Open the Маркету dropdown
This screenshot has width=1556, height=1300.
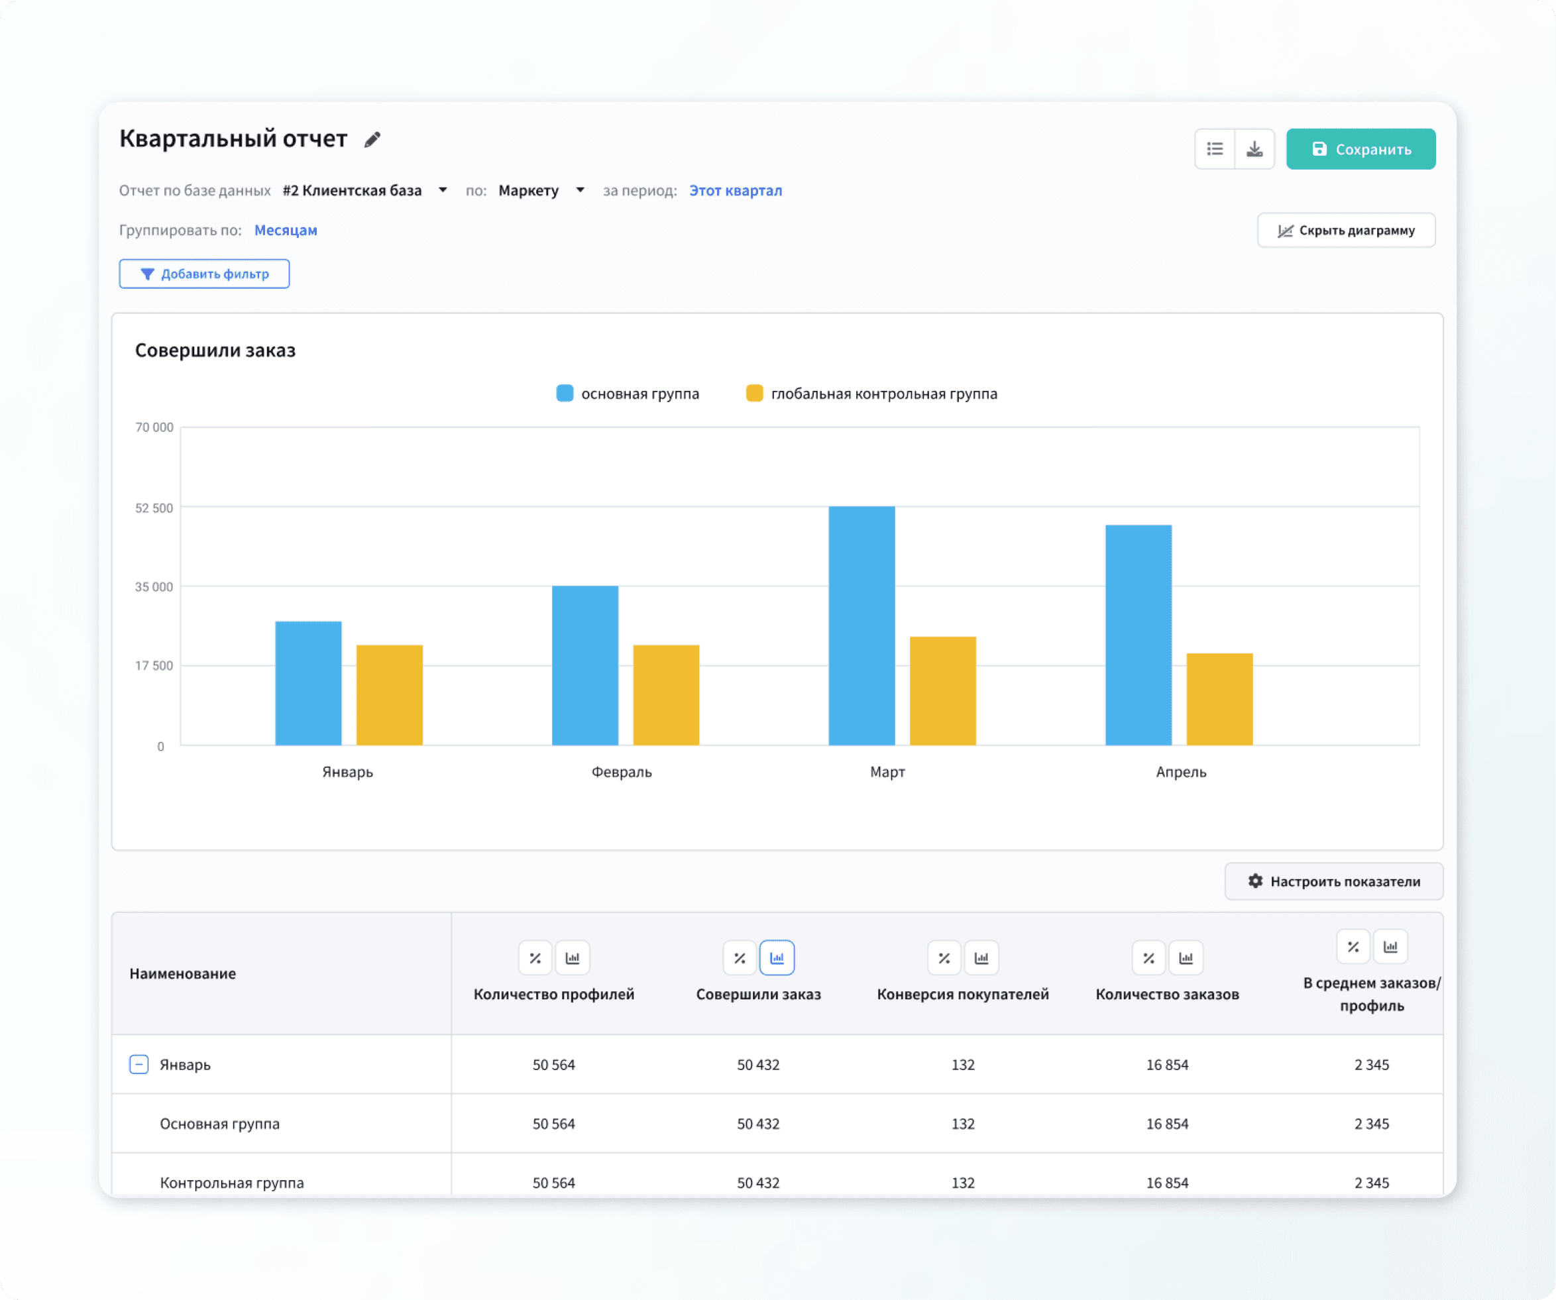[x=541, y=190]
